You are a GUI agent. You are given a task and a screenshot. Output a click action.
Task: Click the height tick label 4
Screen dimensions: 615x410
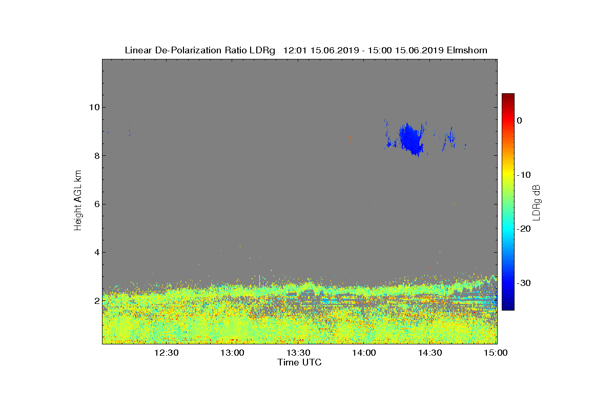click(96, 252)
